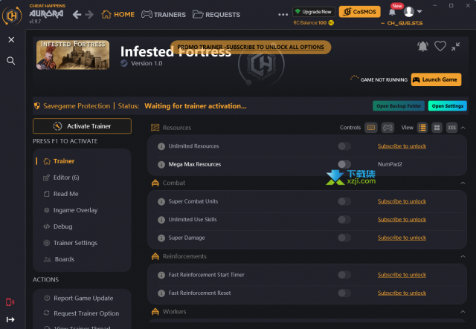The height and width of the screenshot is (329, 476).
Task: Go to HOME tab
Action: coord(118,14)
